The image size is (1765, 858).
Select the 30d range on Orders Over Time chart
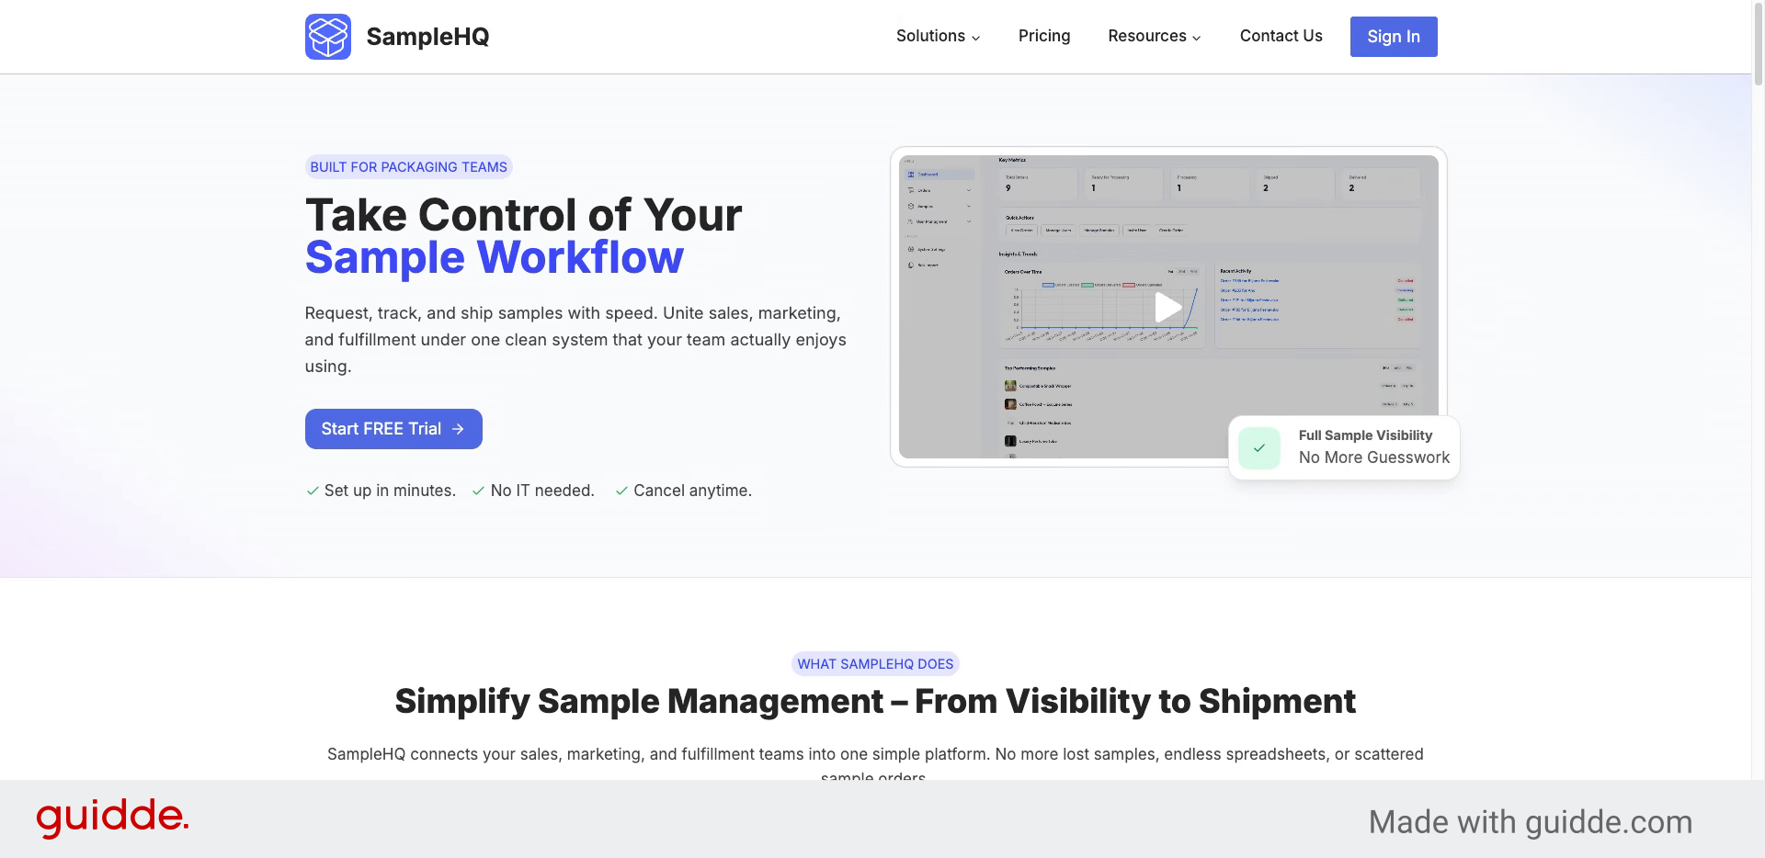[1183, 272]
